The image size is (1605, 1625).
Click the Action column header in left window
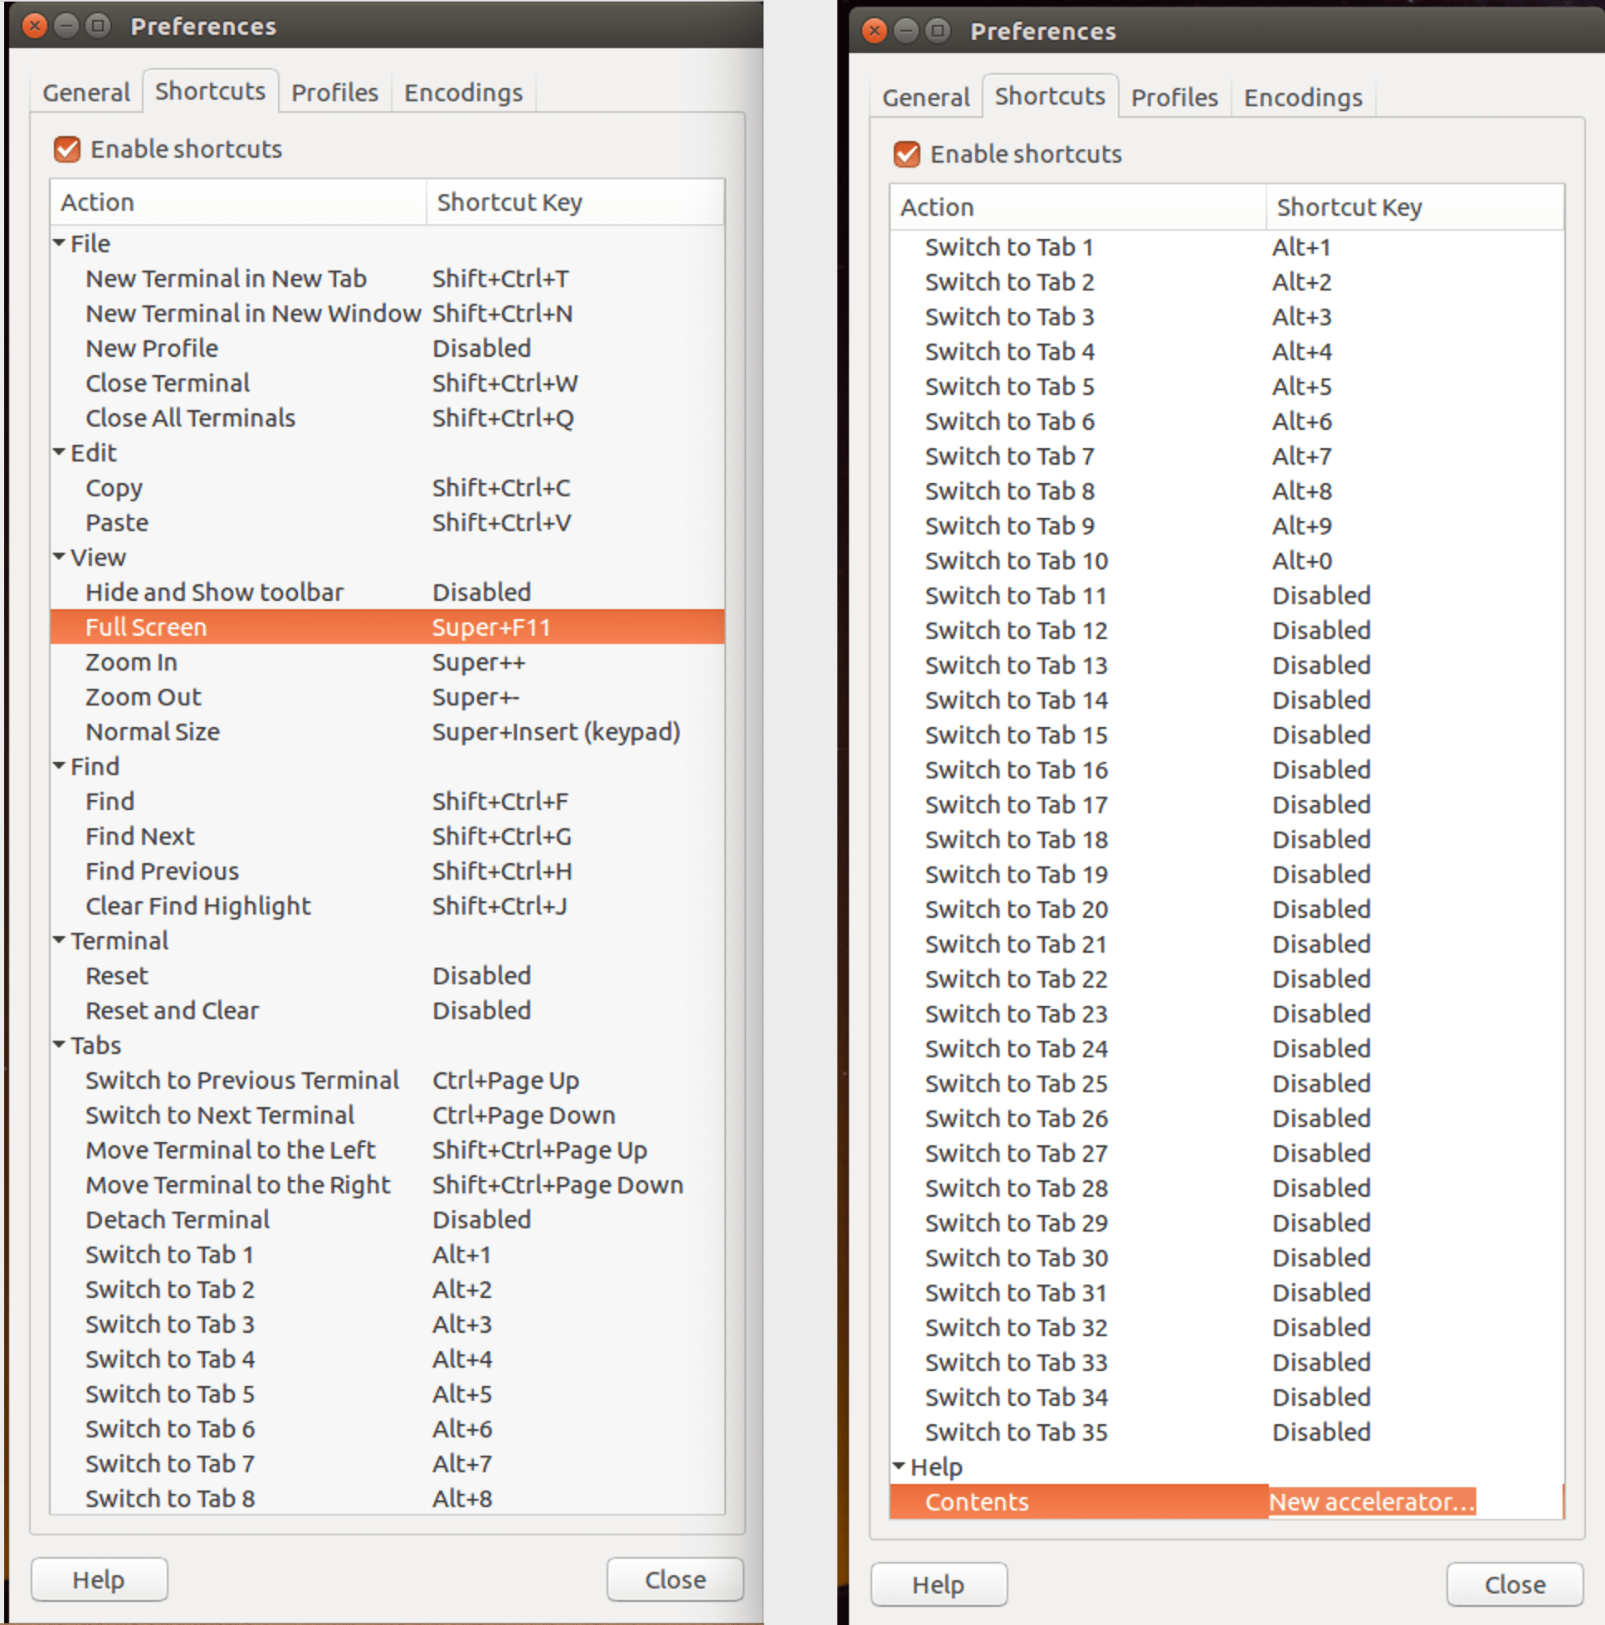(238, 202)
